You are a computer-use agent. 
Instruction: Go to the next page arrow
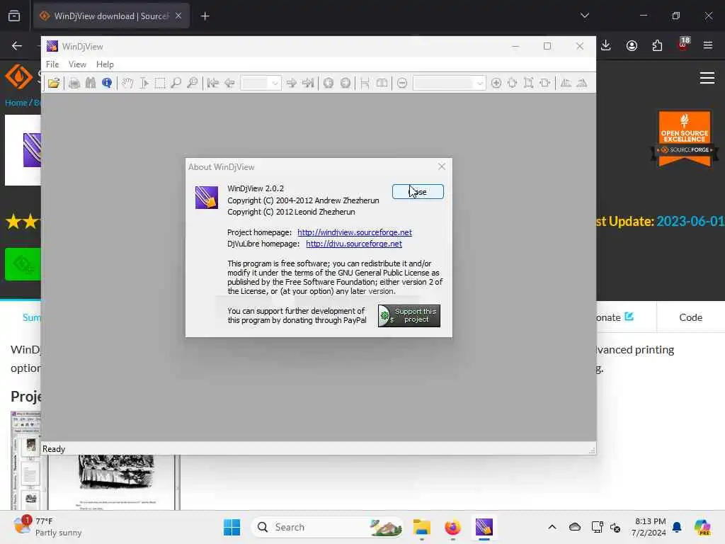point(291,84)
